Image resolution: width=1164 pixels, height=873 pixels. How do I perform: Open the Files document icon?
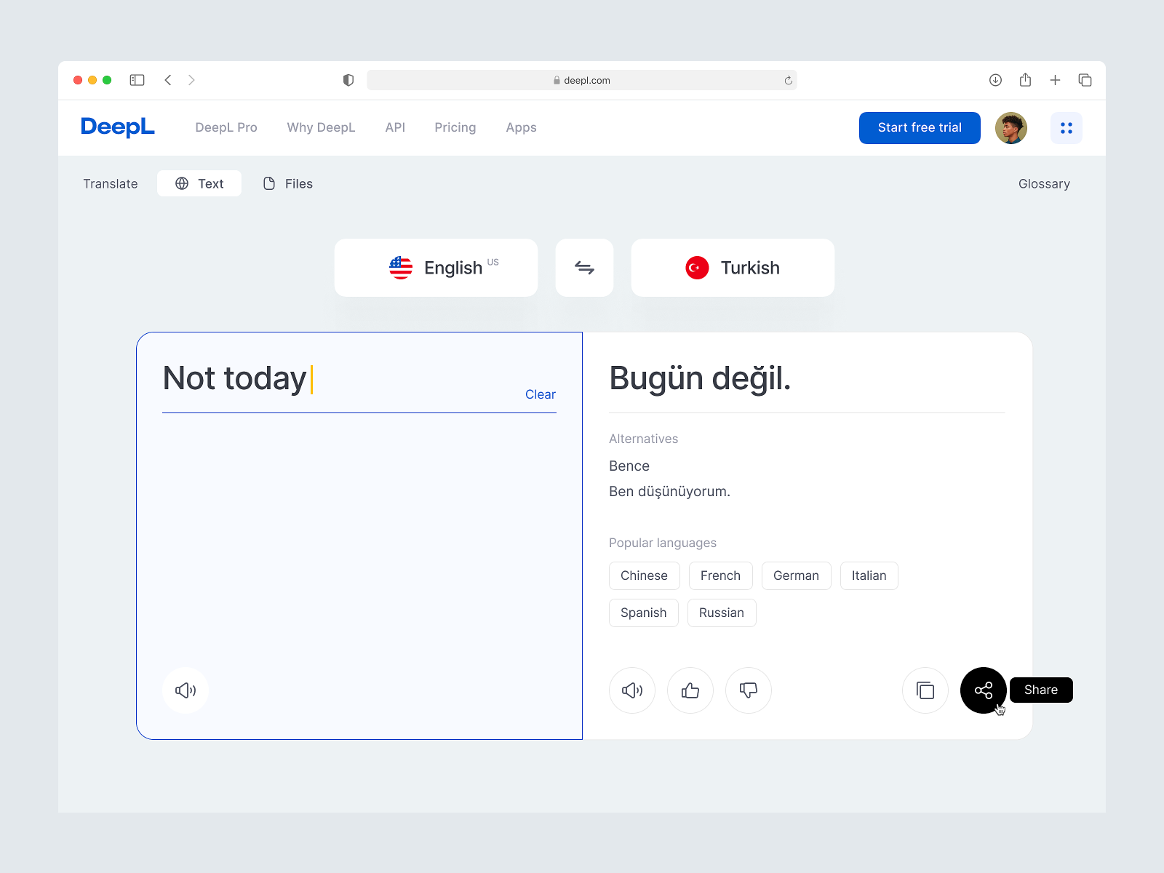tap(268, 183)
